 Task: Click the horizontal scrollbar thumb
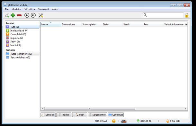90,109
